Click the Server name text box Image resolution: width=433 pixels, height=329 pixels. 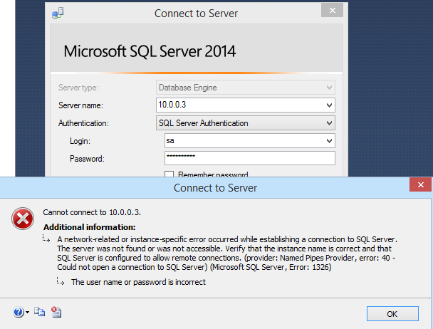point(239,105)
